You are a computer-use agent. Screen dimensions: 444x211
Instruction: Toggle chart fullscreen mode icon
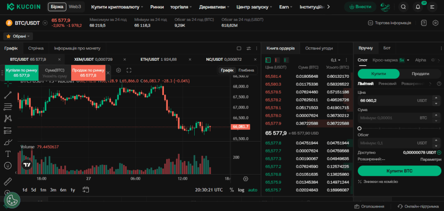[129, 70]
